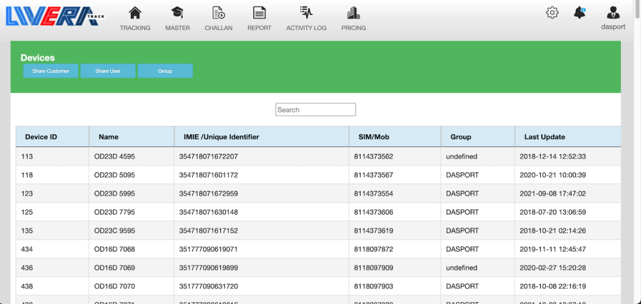The image size is (641, 304).
Task: Open the Activity Log pulse icon
Action: pos(305,13)
